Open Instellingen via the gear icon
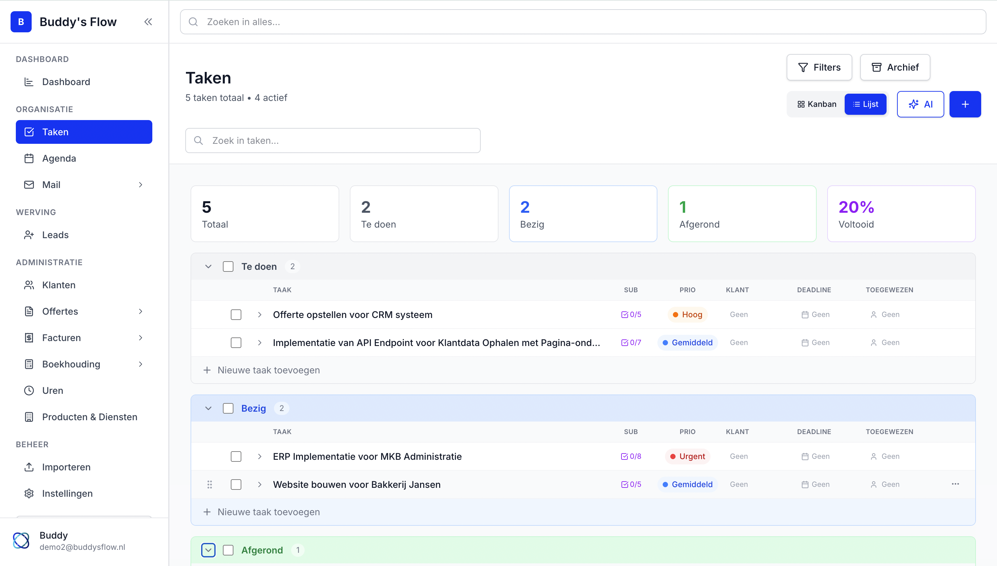The width and height of the screenshot is (997, 566). tap(29, 493)
